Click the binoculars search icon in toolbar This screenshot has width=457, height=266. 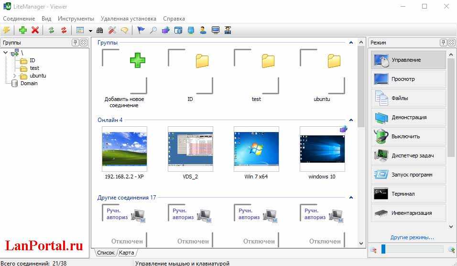[x=100, y=30]
